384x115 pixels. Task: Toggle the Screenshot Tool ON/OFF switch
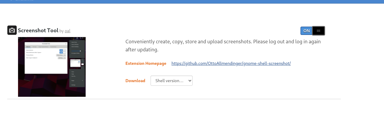point(312,31)
